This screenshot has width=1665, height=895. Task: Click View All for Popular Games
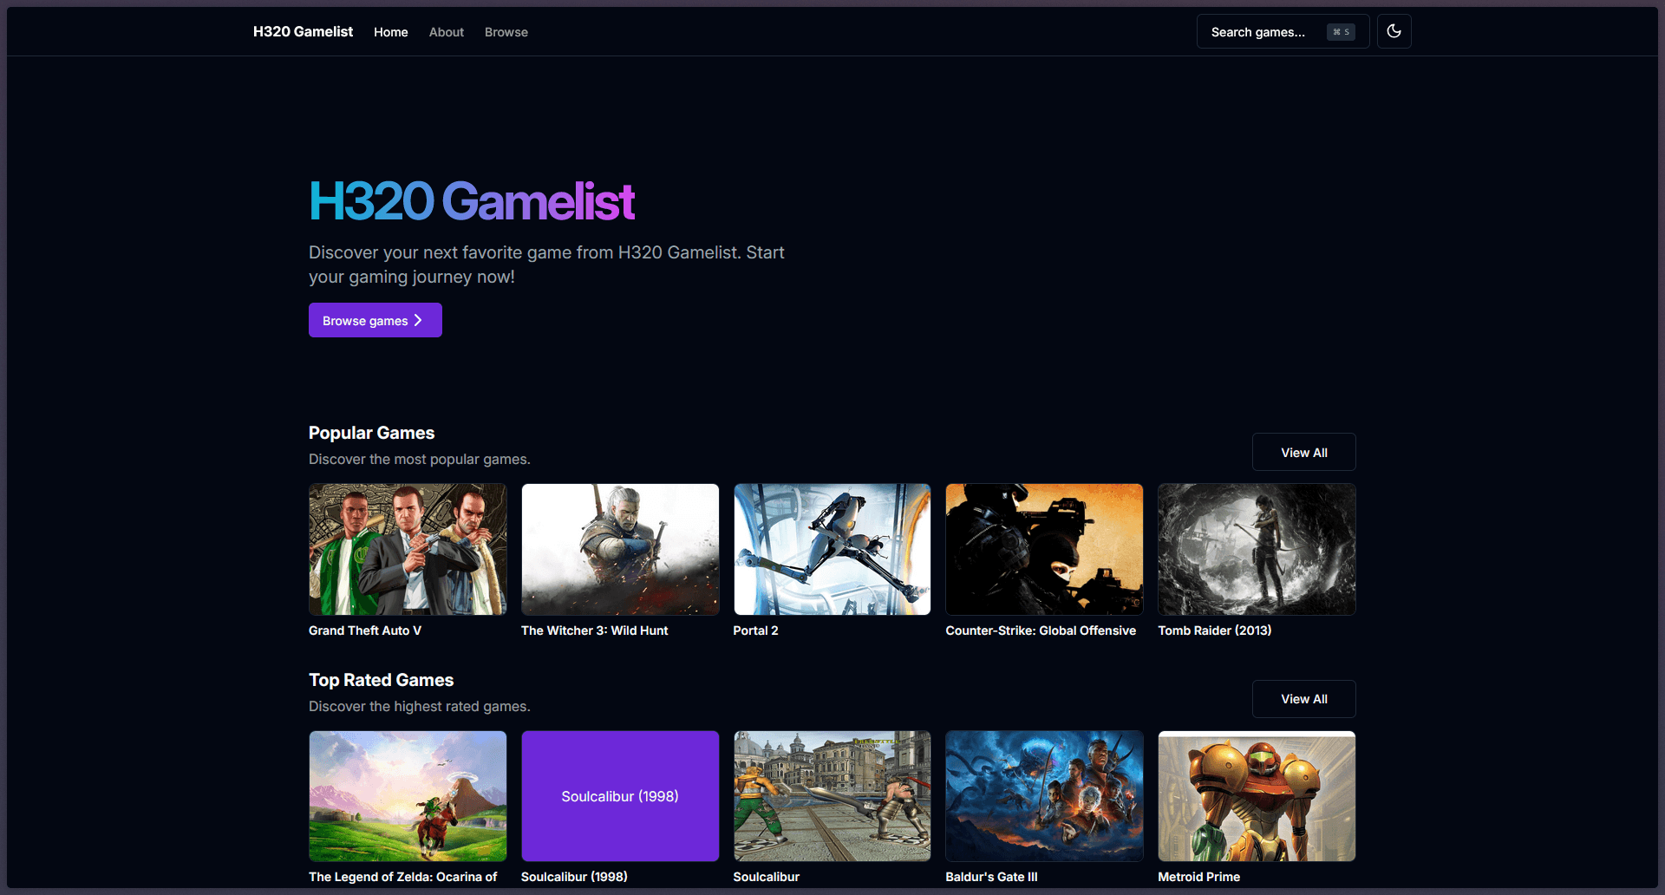tap(1303, 452)
